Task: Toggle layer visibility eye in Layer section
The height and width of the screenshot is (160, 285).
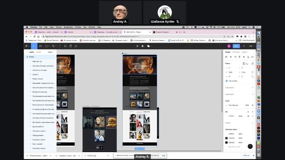Action: [252, 105]
